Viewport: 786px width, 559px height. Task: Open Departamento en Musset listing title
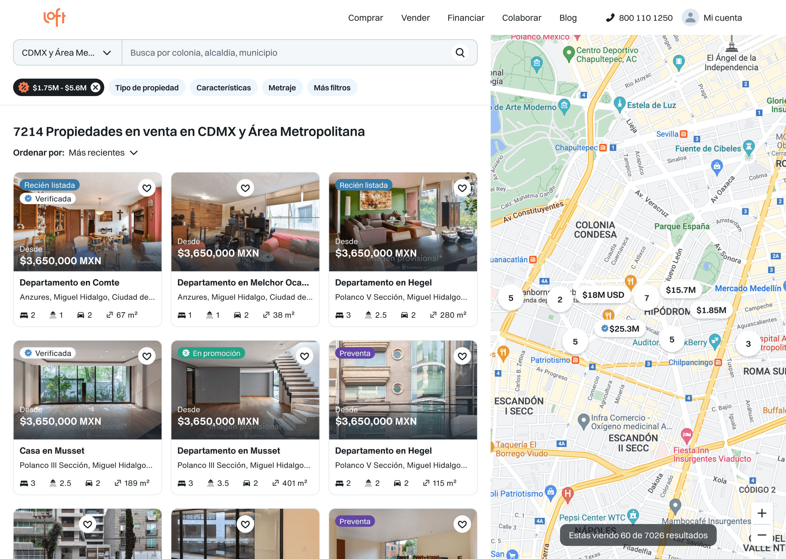click(x=229, y=451)
